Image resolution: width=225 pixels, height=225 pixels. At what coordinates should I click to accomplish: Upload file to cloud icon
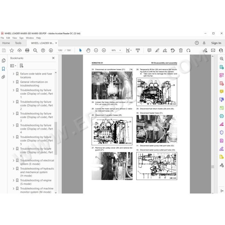[x=19, y=50]
